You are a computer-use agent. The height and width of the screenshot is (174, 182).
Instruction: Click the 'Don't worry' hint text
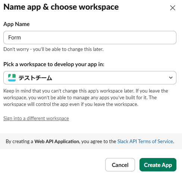tap(53, 49)
